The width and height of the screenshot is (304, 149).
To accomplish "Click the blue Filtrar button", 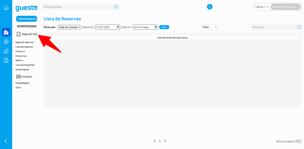I will (164, 27).
